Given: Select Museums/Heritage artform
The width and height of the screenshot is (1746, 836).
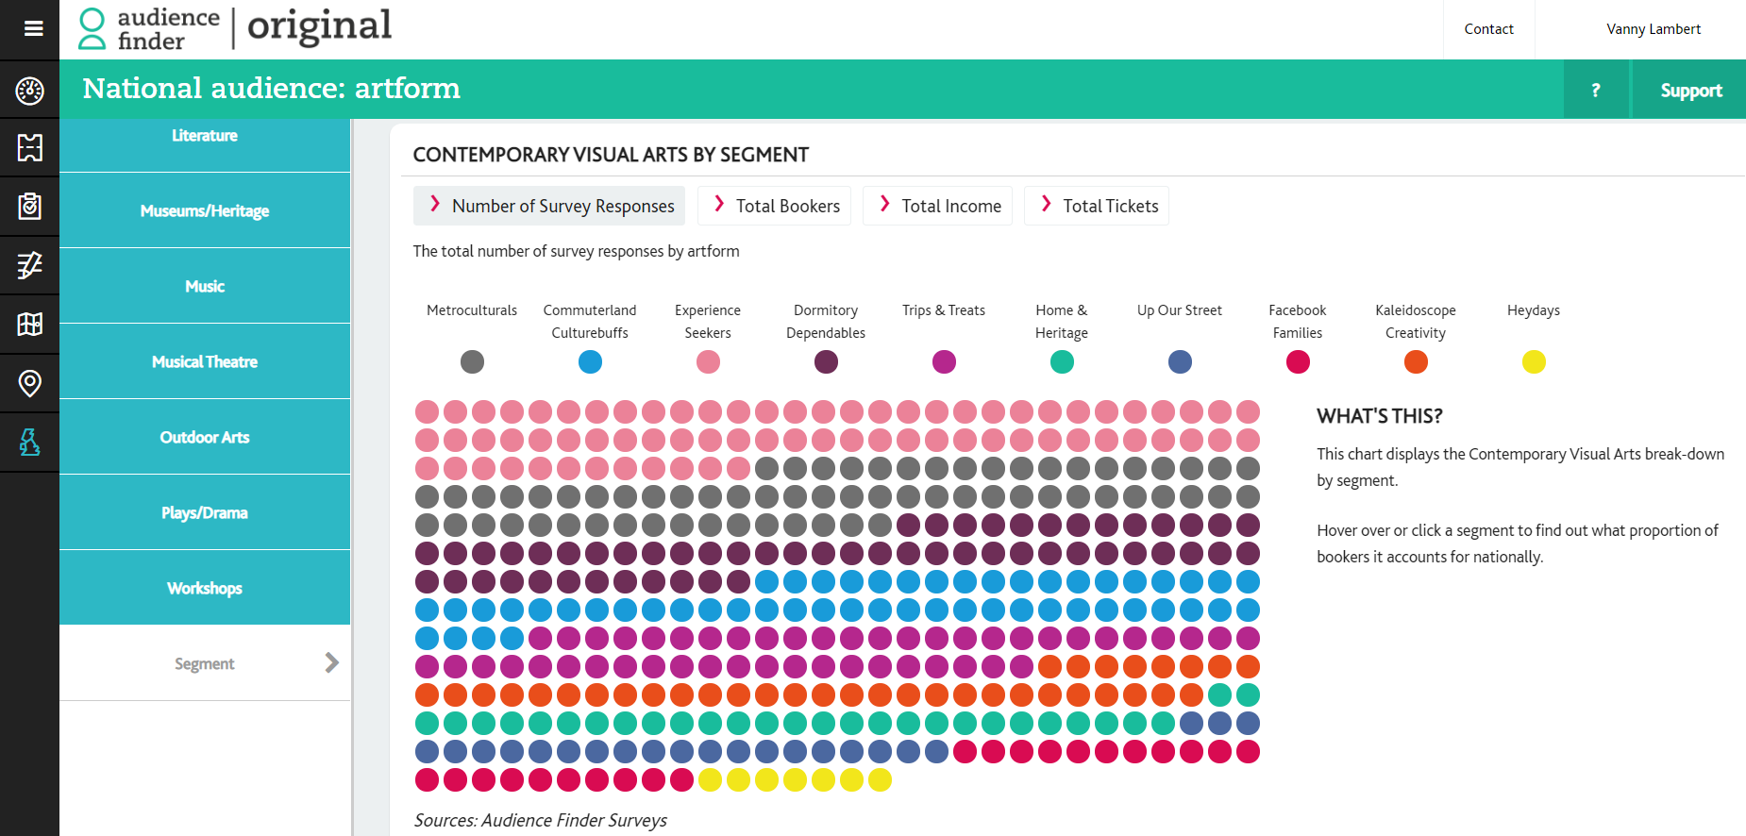Looking at the screenshot, I should tap(205, 210).
